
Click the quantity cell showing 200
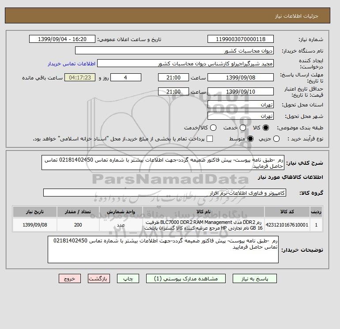click(78, 225)
